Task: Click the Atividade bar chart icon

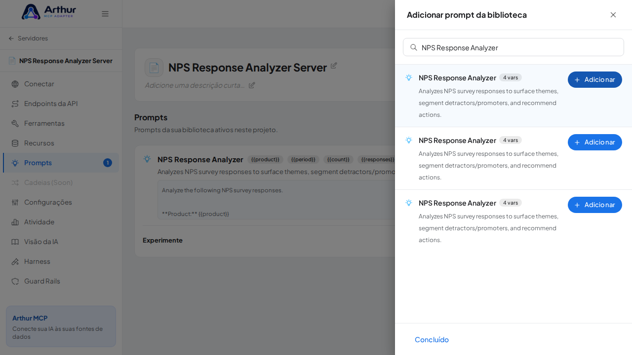Action: (x=15, y=222)
